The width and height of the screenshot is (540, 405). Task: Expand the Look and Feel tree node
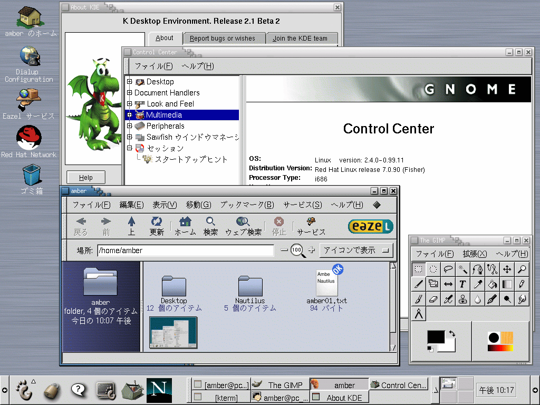coord(130,104)
